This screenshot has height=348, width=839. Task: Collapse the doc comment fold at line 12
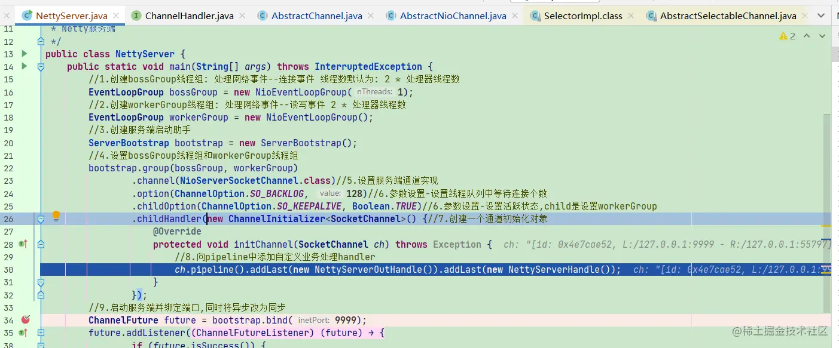(x=41, y=41)
